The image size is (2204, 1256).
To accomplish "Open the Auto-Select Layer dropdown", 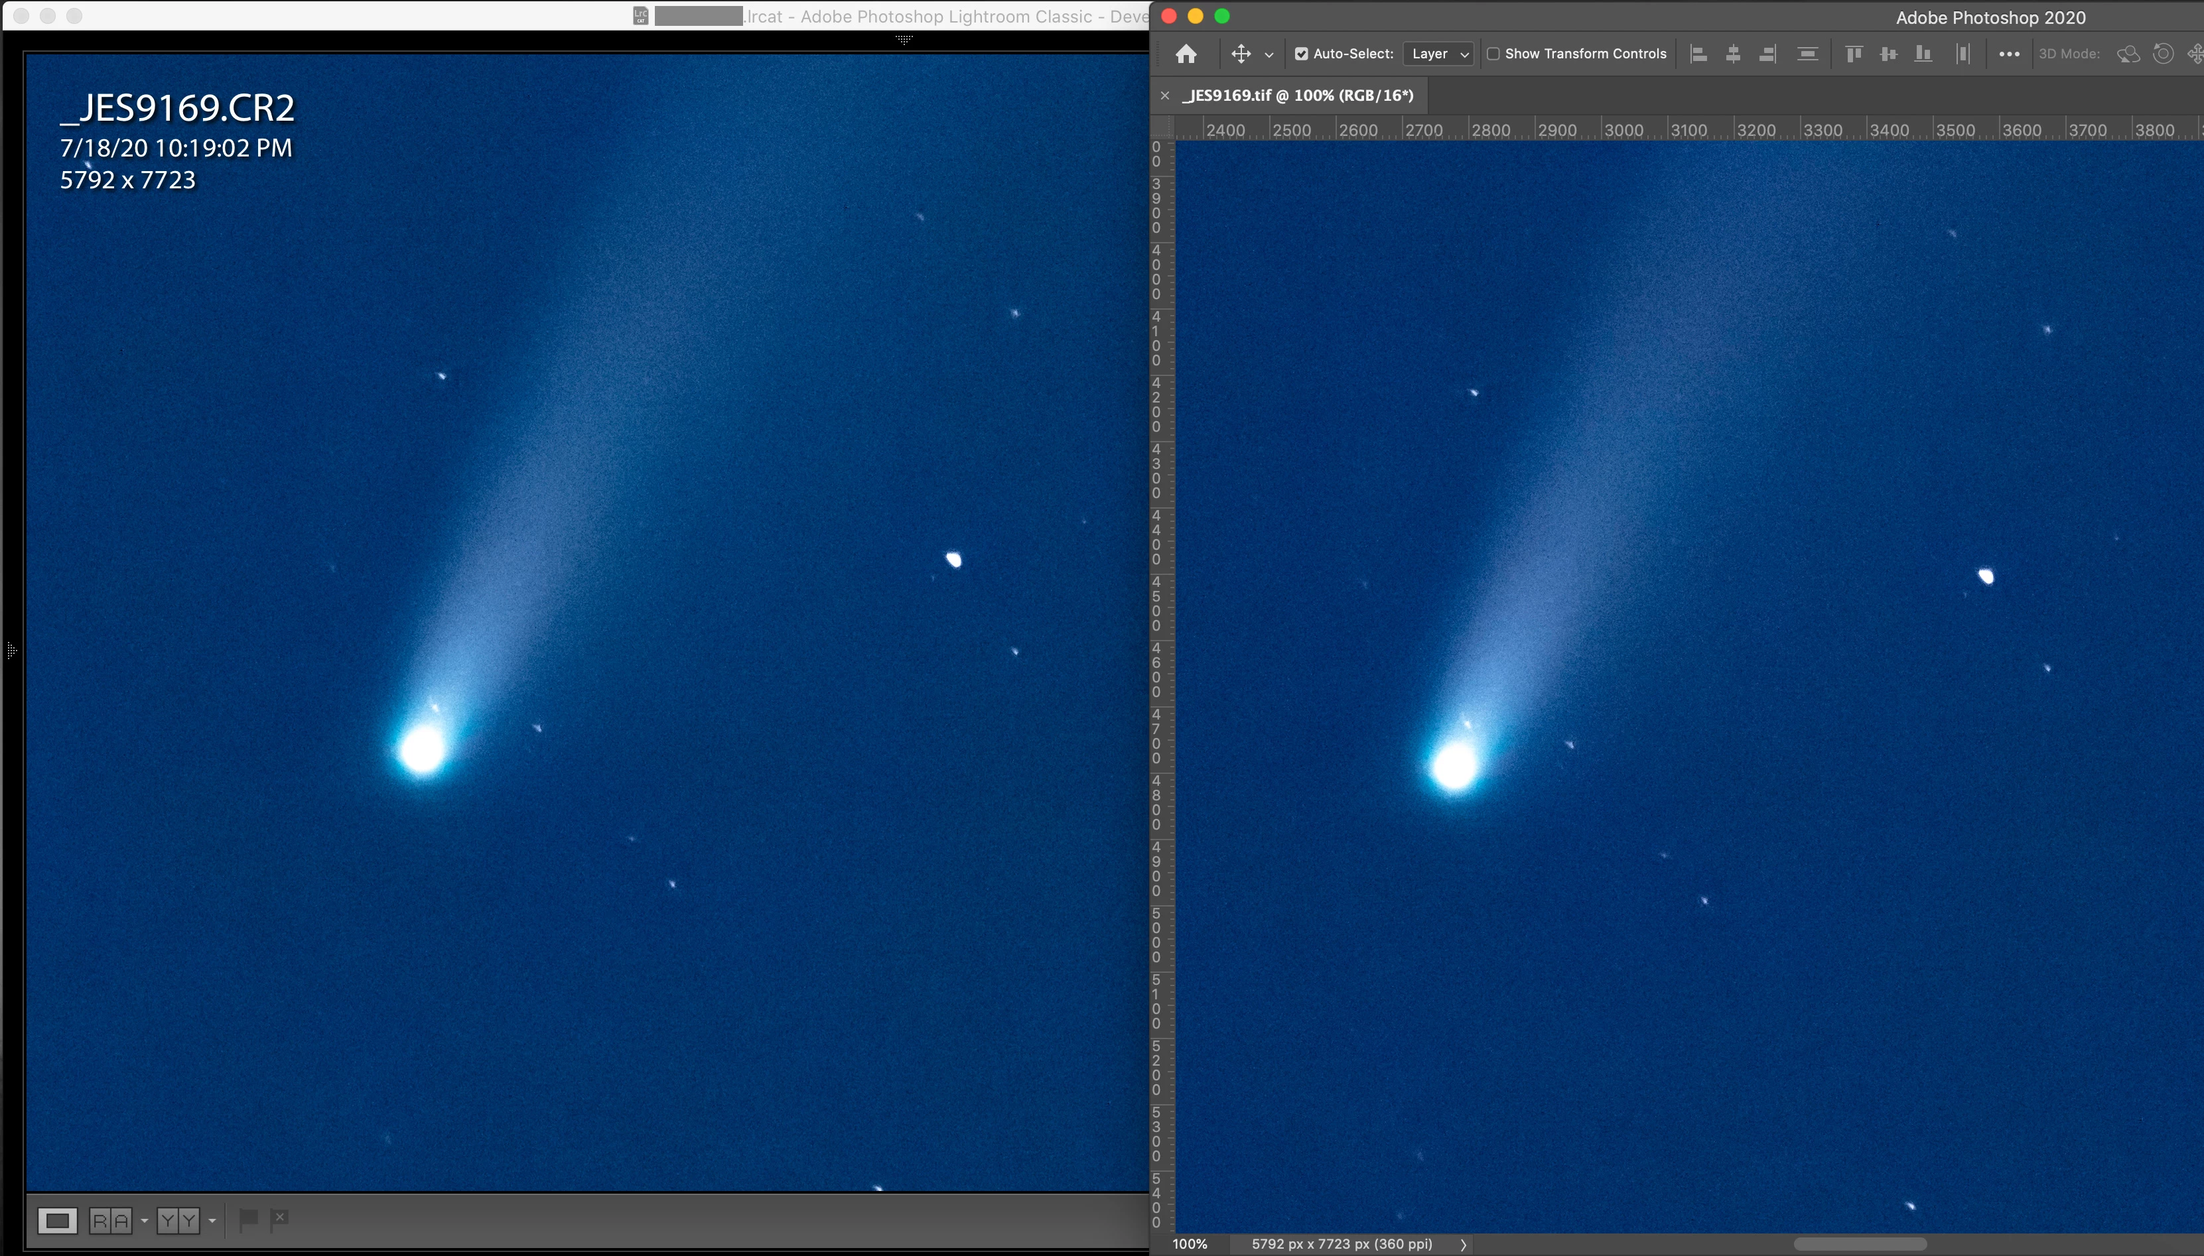I will coord(1438,54).
